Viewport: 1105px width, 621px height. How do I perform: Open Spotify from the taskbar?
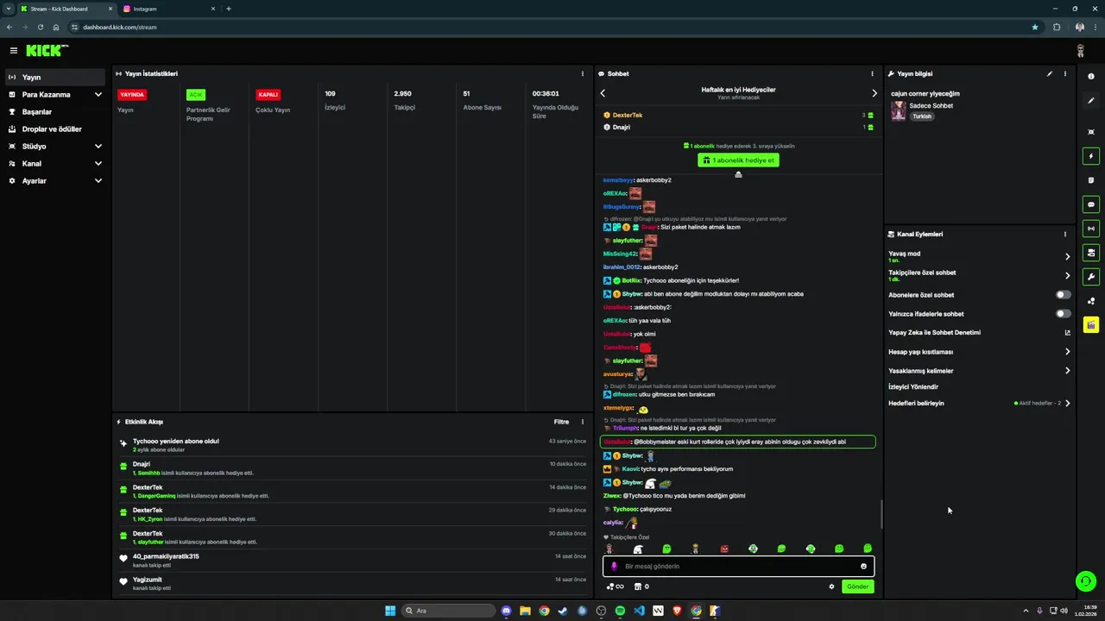pos(620,611)
